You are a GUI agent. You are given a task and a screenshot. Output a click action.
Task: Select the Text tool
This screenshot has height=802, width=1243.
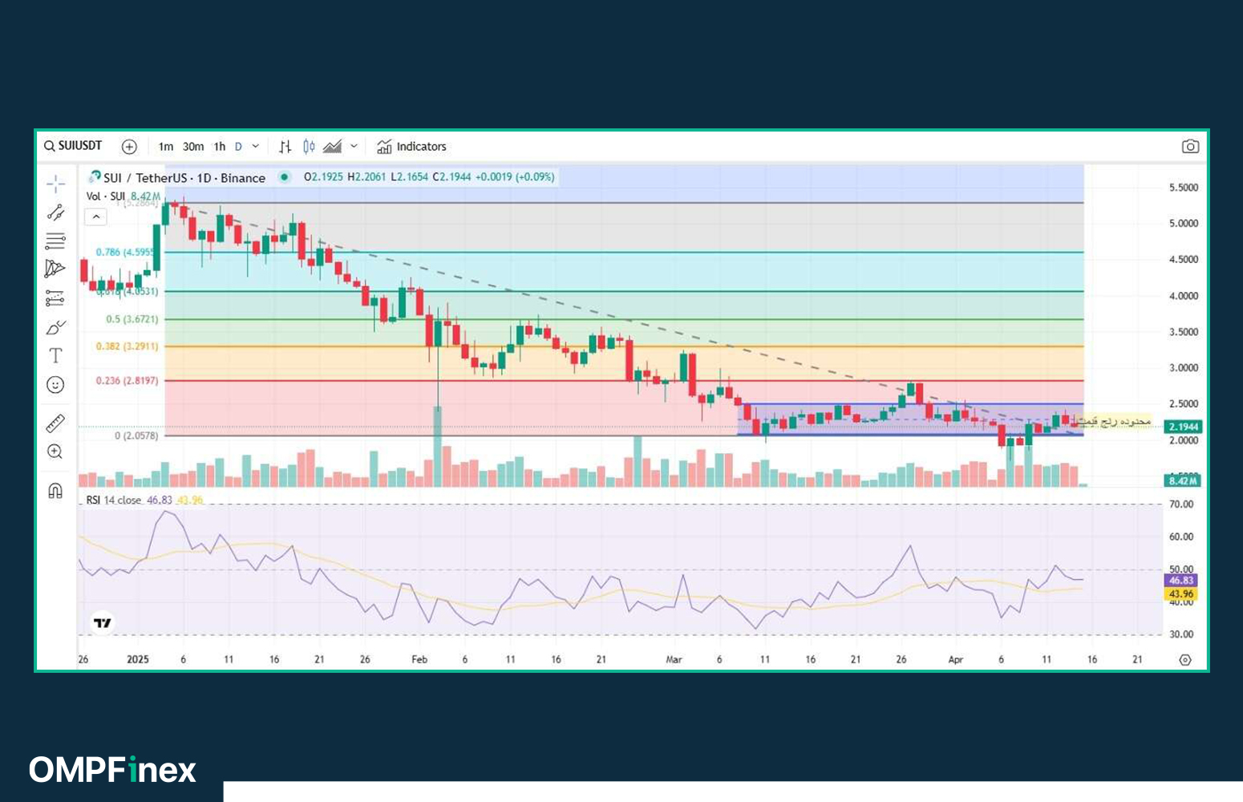pyautogui.click(x=55, y=355)
